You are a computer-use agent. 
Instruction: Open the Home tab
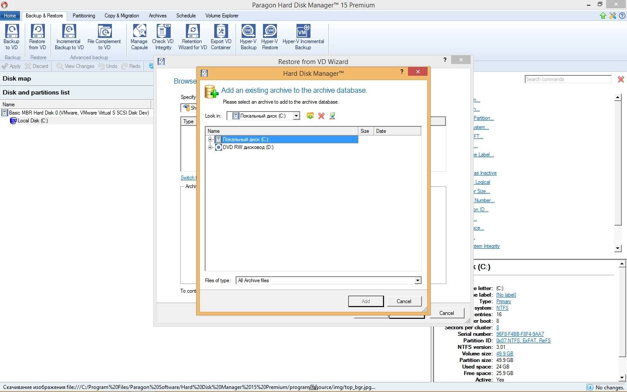point(10,16)
